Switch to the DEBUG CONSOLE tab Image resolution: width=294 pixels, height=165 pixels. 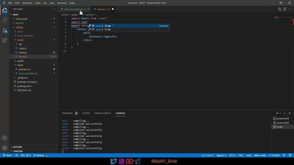pos(103,113)
